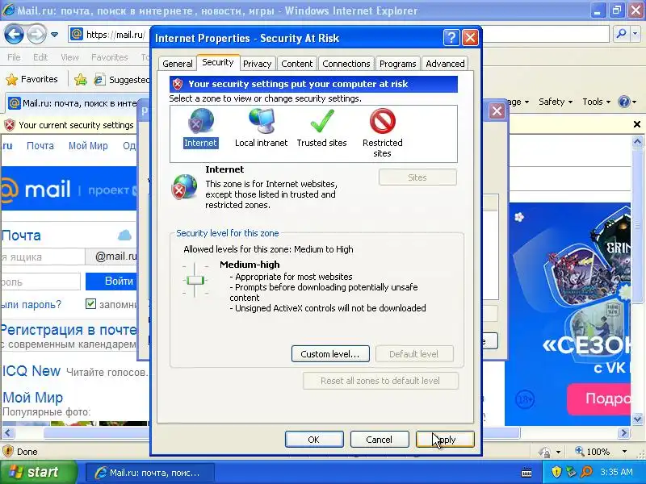Switch to the Privacy tab
646x484 pixels.
point(257,64)
